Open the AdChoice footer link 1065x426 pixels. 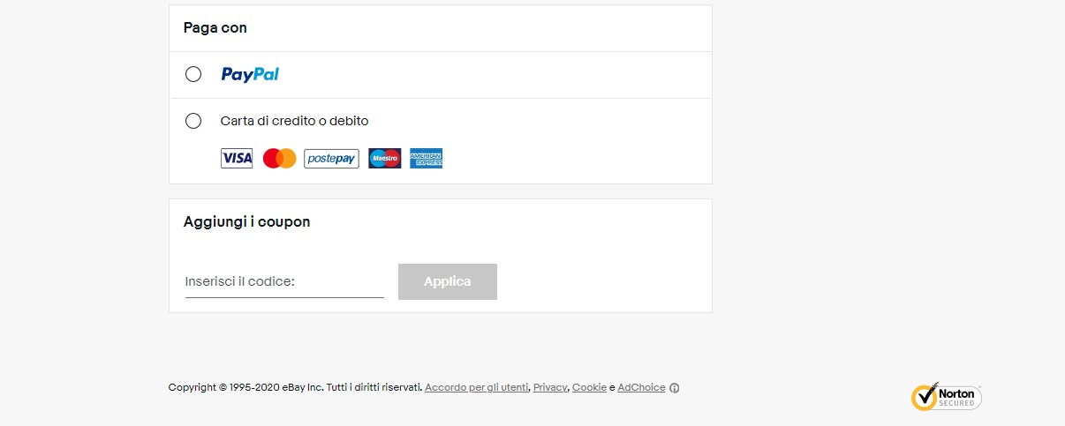click(641, 387)
